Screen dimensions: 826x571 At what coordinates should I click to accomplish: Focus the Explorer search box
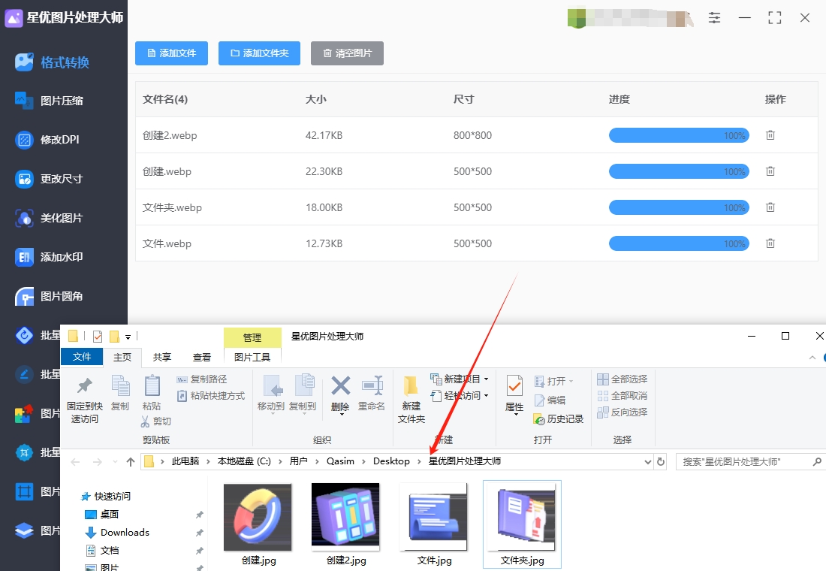pyautogui.click(x=750, y=462)
